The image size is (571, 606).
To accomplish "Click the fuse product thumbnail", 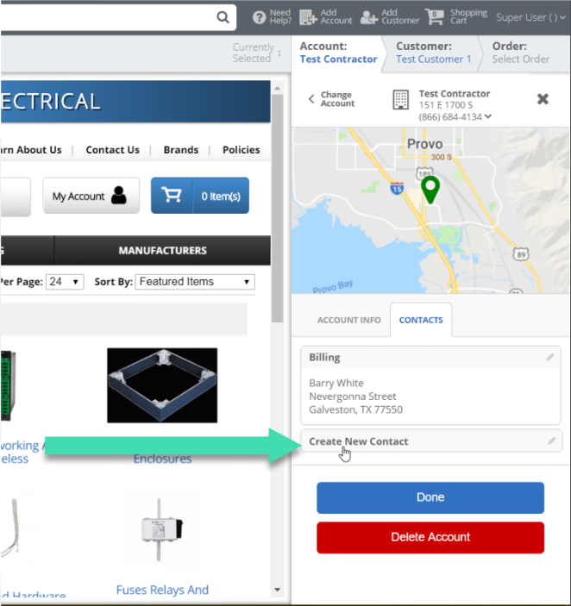I will tap(161, 529).
